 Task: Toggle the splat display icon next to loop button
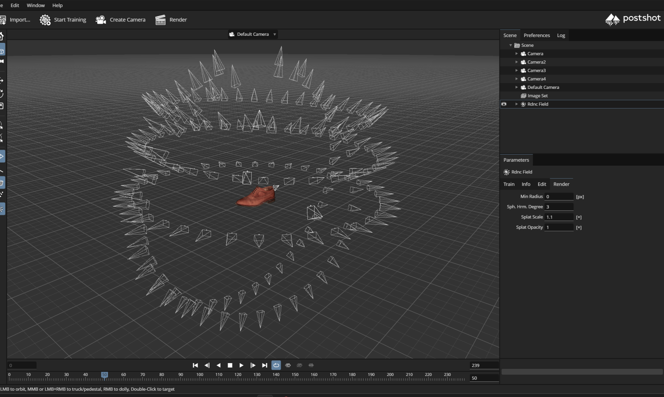pos(288,365)
